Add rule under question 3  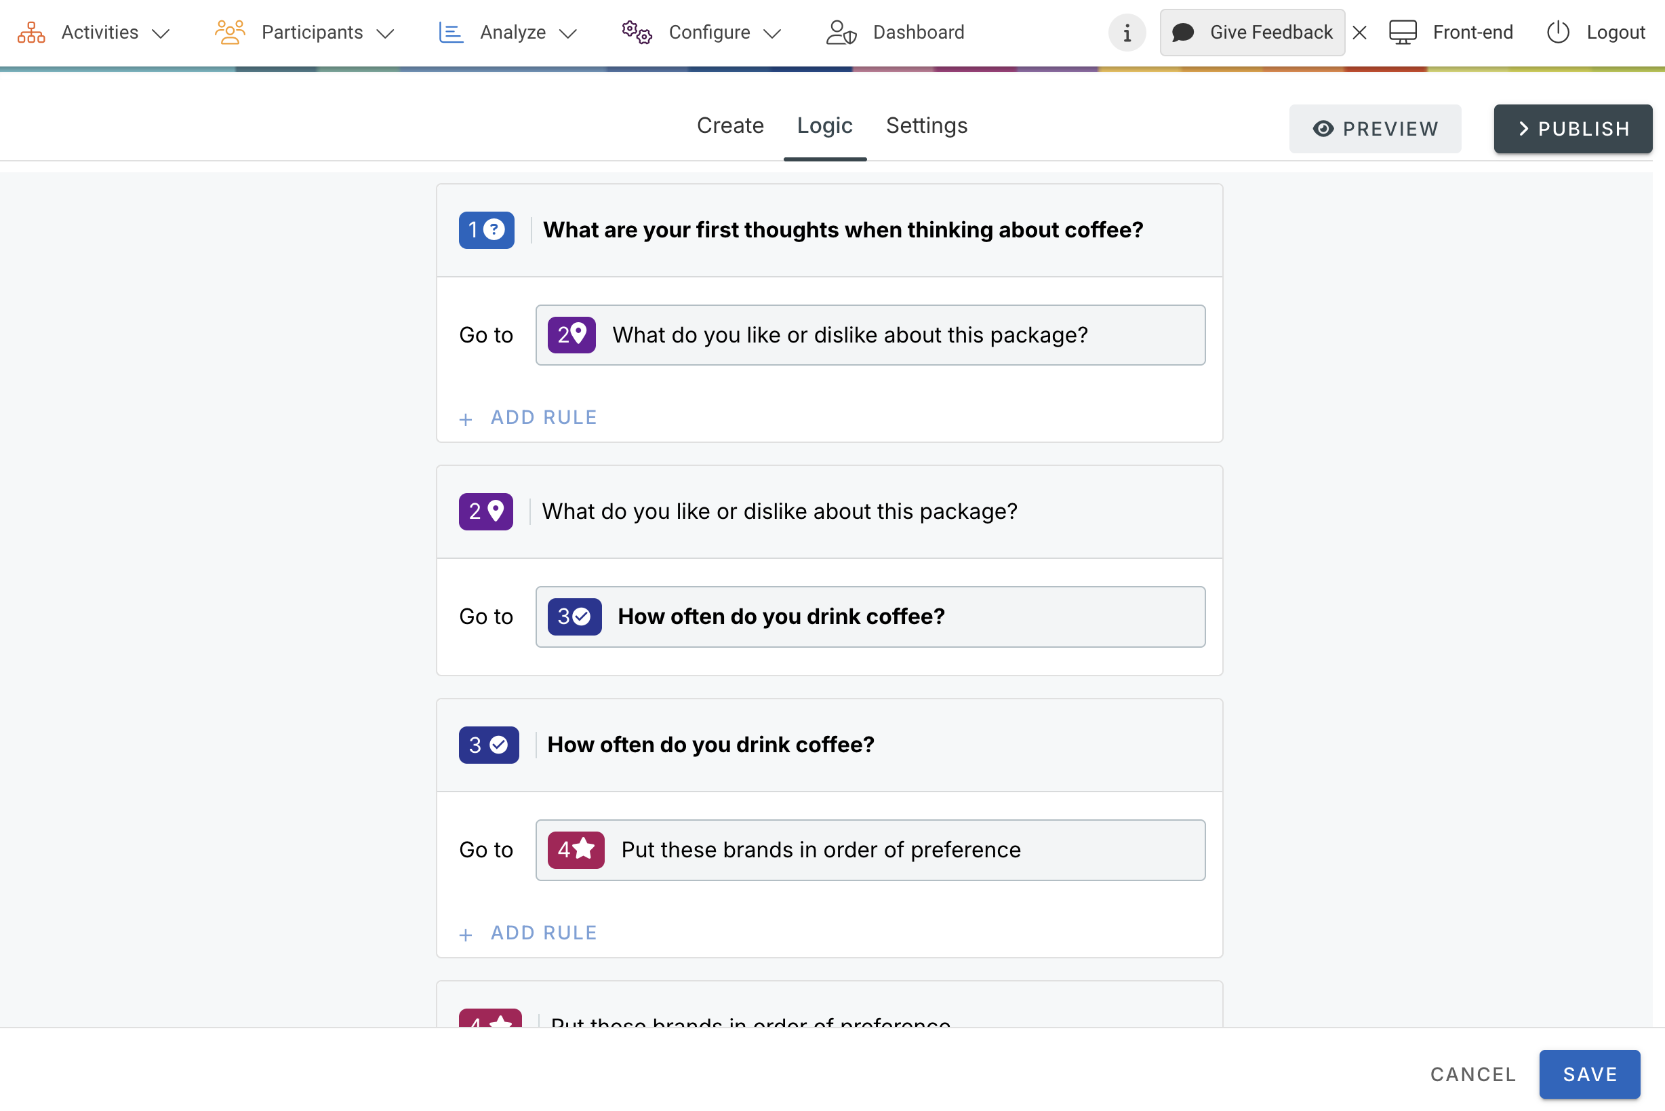coord(529,933)
